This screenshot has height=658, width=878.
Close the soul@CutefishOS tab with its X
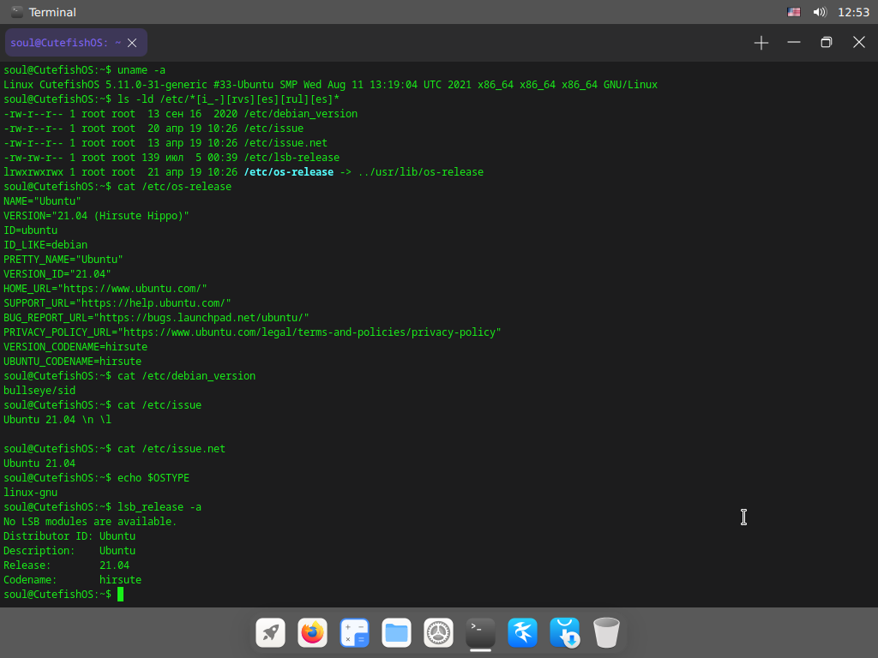coord(132,43)
